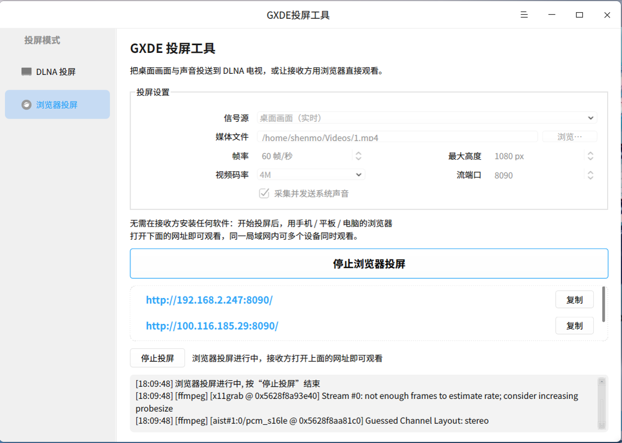Copy the 192.168.2.247 address with 复制
The height and width of the screenshot is (443, 622).
point(575,300)
